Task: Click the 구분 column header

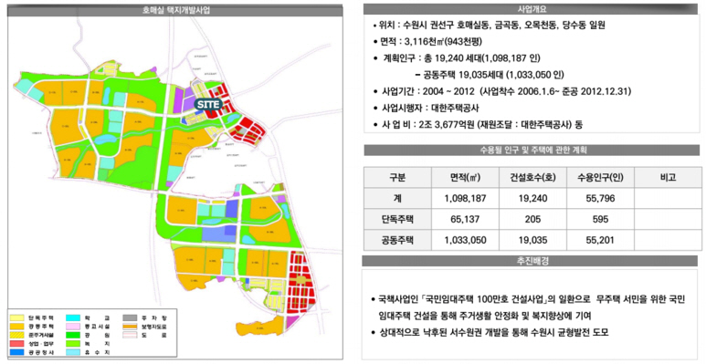Action: coord(397,177)
